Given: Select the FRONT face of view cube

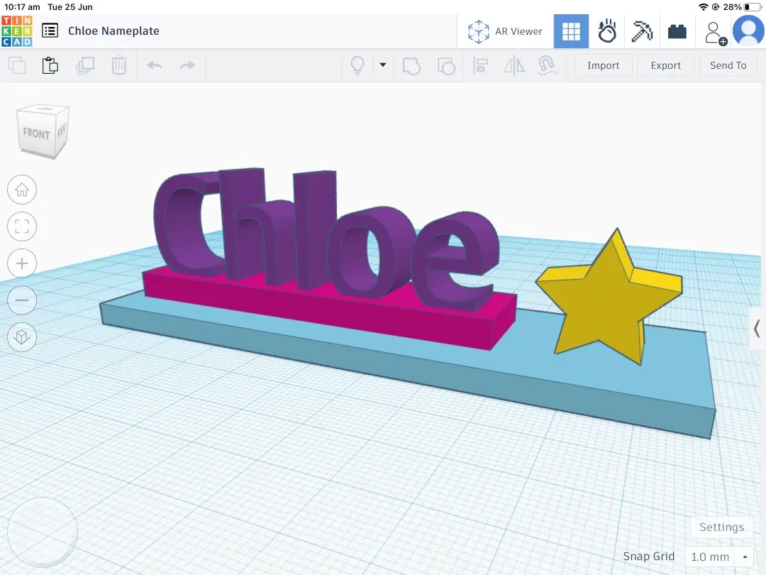Looking at the screenshot, I should pyautogui.click(x=36, y=133).
